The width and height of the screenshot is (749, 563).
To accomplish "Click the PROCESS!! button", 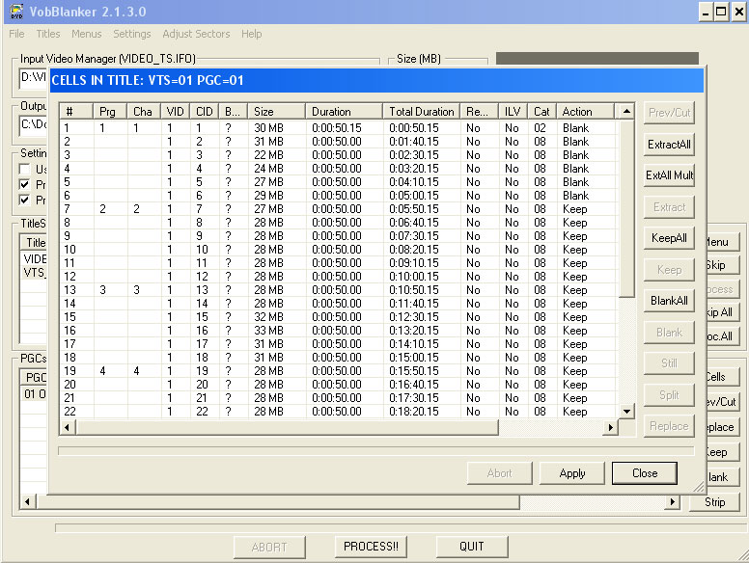I will coord(372,547).
